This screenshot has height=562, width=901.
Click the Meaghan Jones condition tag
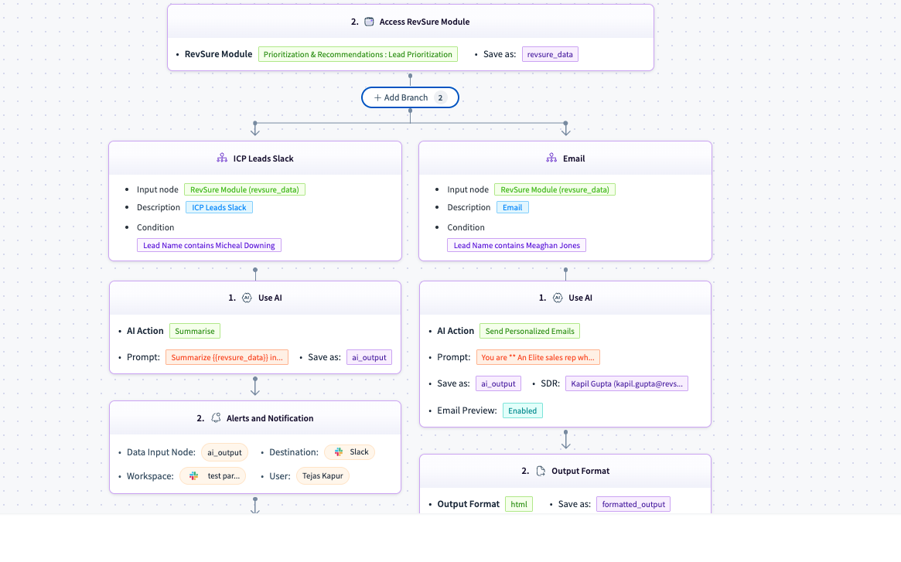click(517, 245)
